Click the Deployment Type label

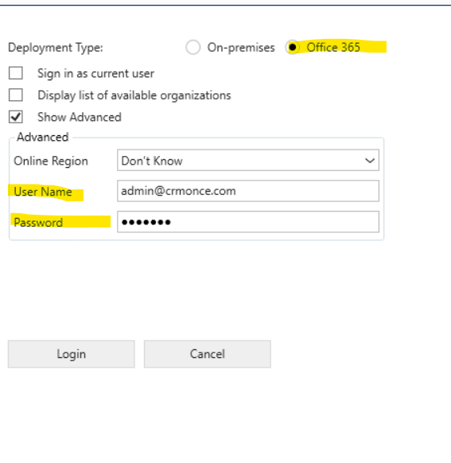click(x=56, y=48)
